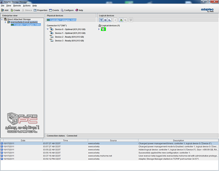
Task: Click the Configure toolbar button
Action: click(67, 10)
